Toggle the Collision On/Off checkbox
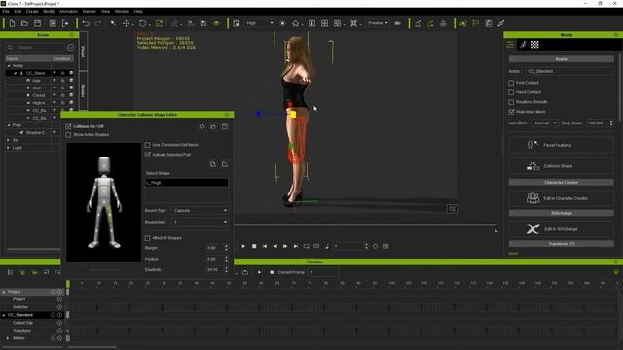 coord(68,126)
